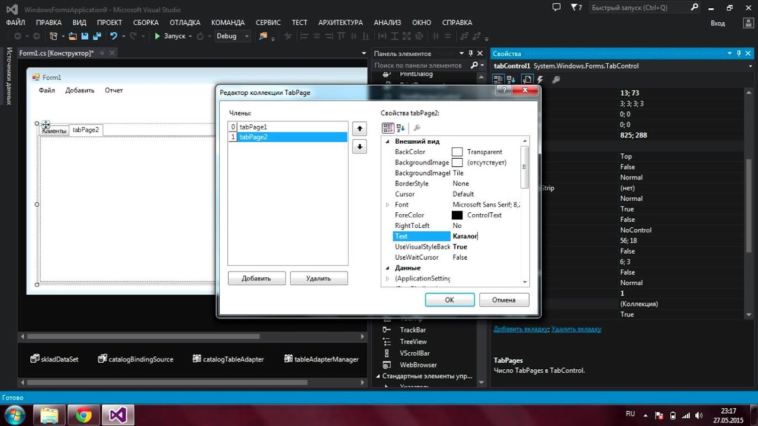The image size is (758, 426).
Task: Select the tableAdapterManager component
Action: click(322, 359)
